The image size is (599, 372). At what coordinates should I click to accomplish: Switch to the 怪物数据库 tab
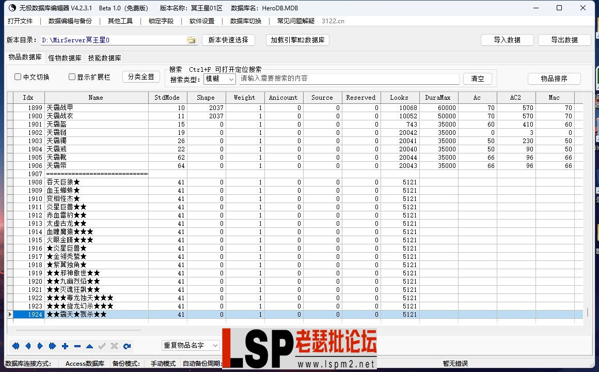pos(65,58)
